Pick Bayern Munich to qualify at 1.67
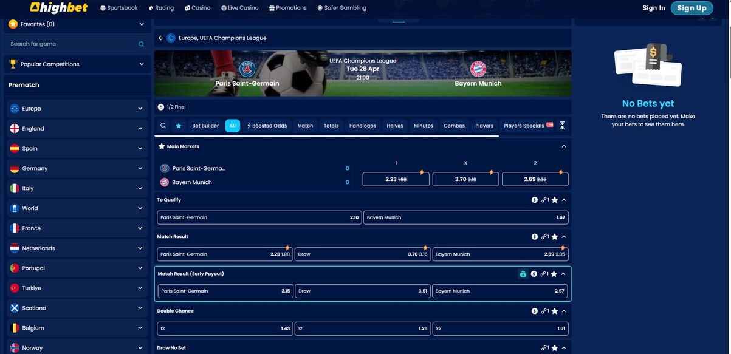Viewport: 731px width, 354px height. tap(466, 217)
